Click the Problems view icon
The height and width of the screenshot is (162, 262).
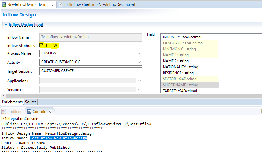click(3, 112)
